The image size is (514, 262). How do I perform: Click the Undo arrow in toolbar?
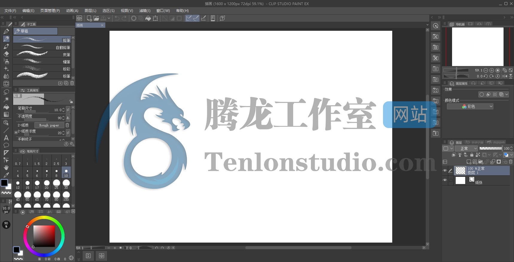(117, 18)
